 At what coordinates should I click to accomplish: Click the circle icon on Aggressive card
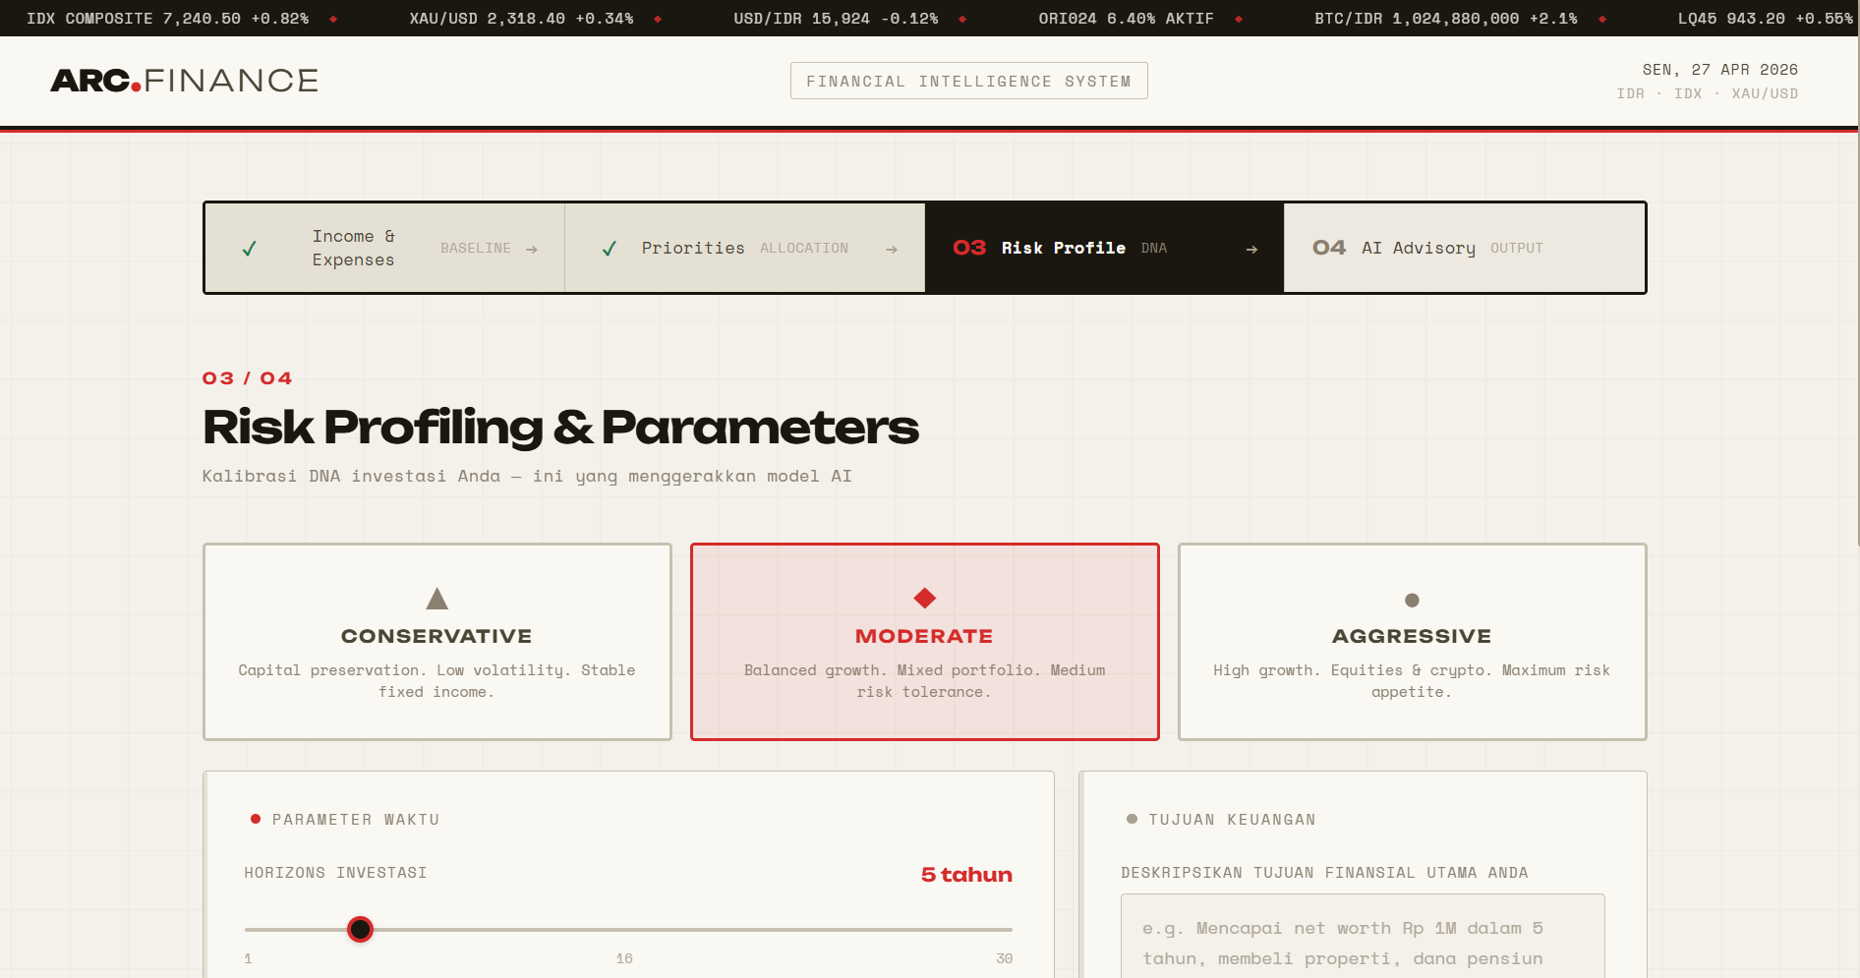point(1411,599)
